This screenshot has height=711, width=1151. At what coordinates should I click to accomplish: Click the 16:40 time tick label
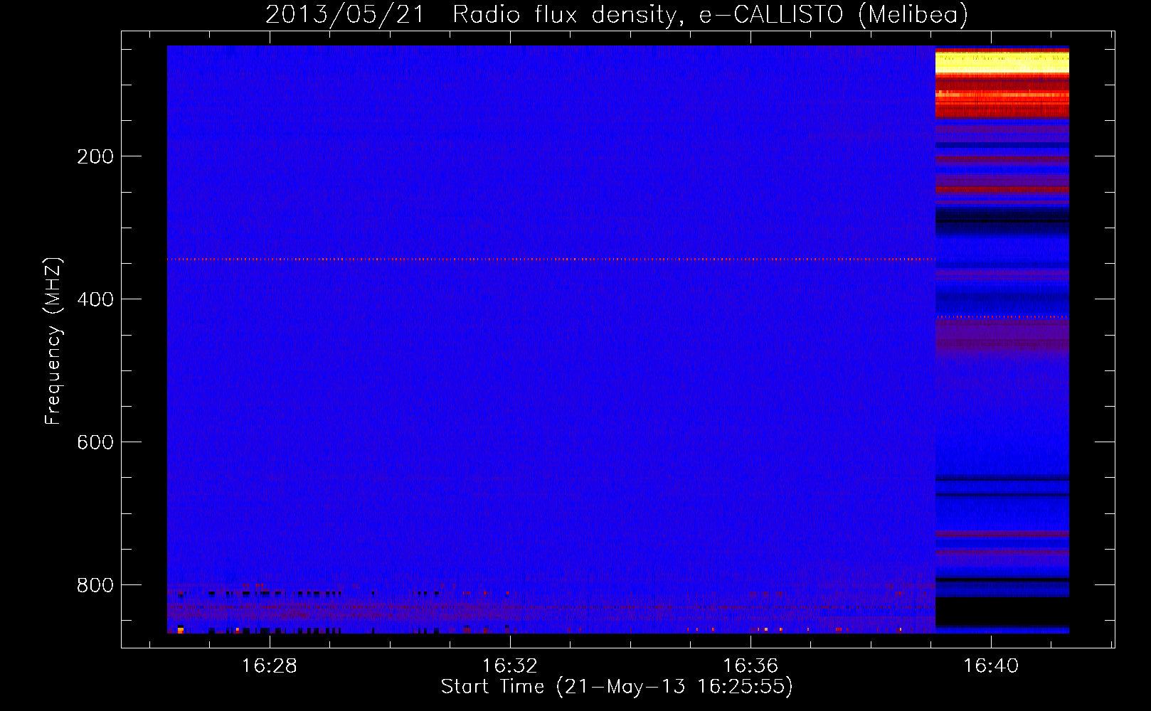pos(991,666)
